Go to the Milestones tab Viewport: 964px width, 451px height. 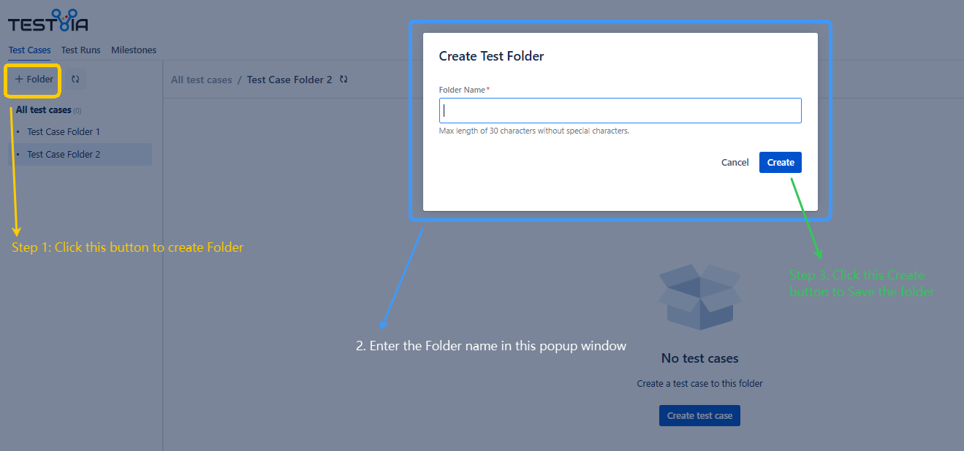(x=134, y=50)
